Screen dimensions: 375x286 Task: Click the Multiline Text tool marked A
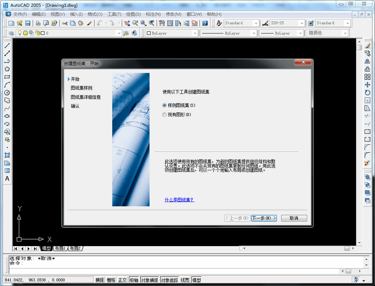pos(6,179)
